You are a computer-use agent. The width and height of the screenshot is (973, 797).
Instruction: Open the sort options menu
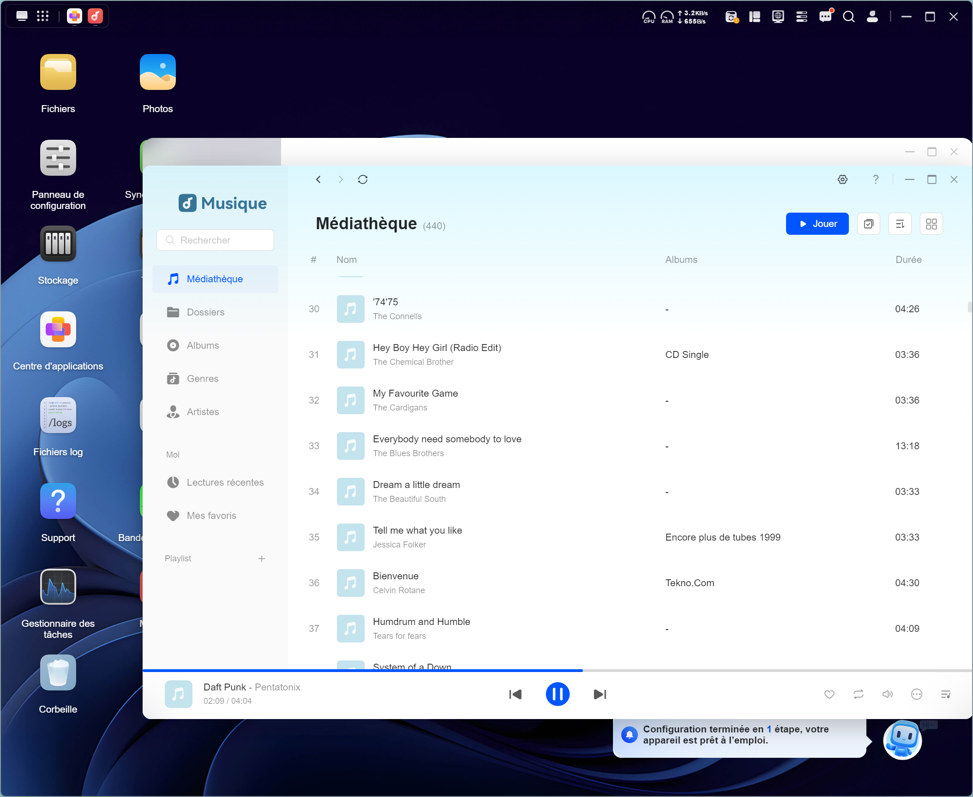coord(900,224)
